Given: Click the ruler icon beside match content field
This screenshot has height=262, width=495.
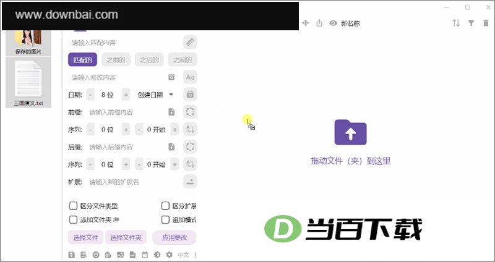Looking at the screenshot, I should point(190,42).
